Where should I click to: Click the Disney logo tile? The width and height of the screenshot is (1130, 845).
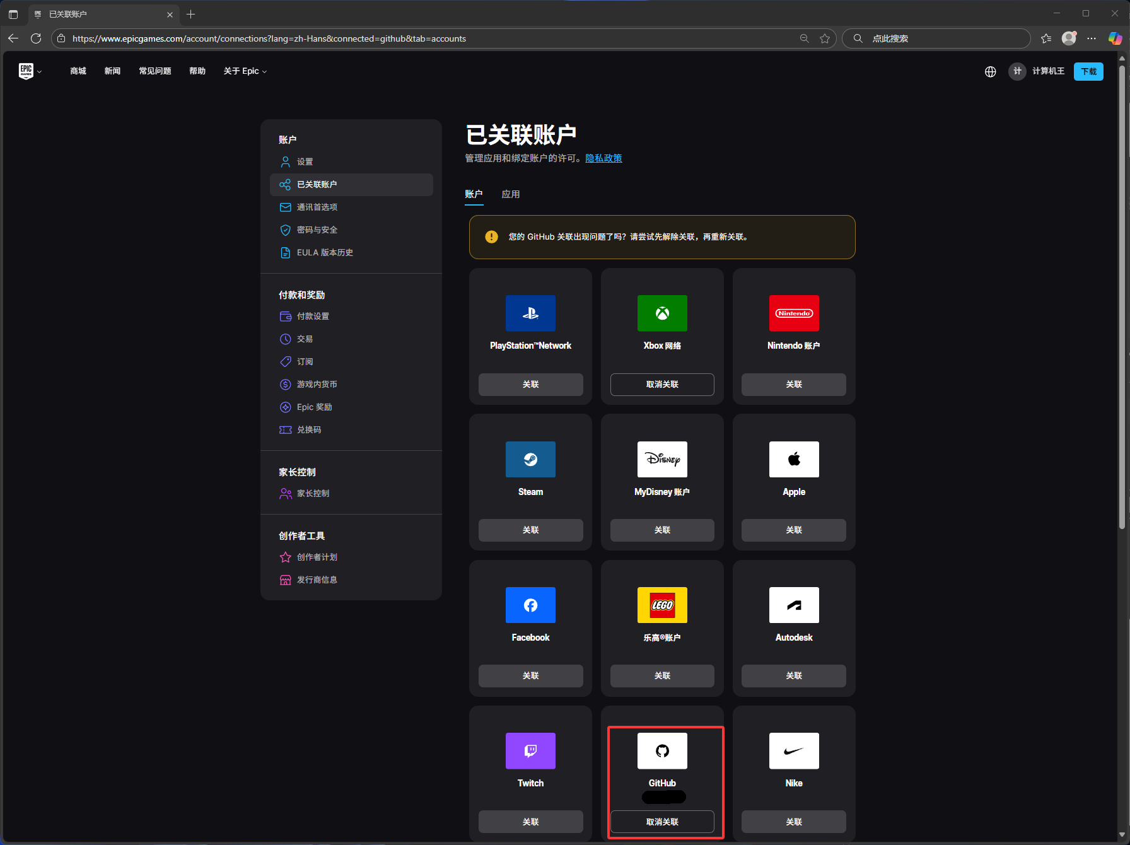(662, 459)
